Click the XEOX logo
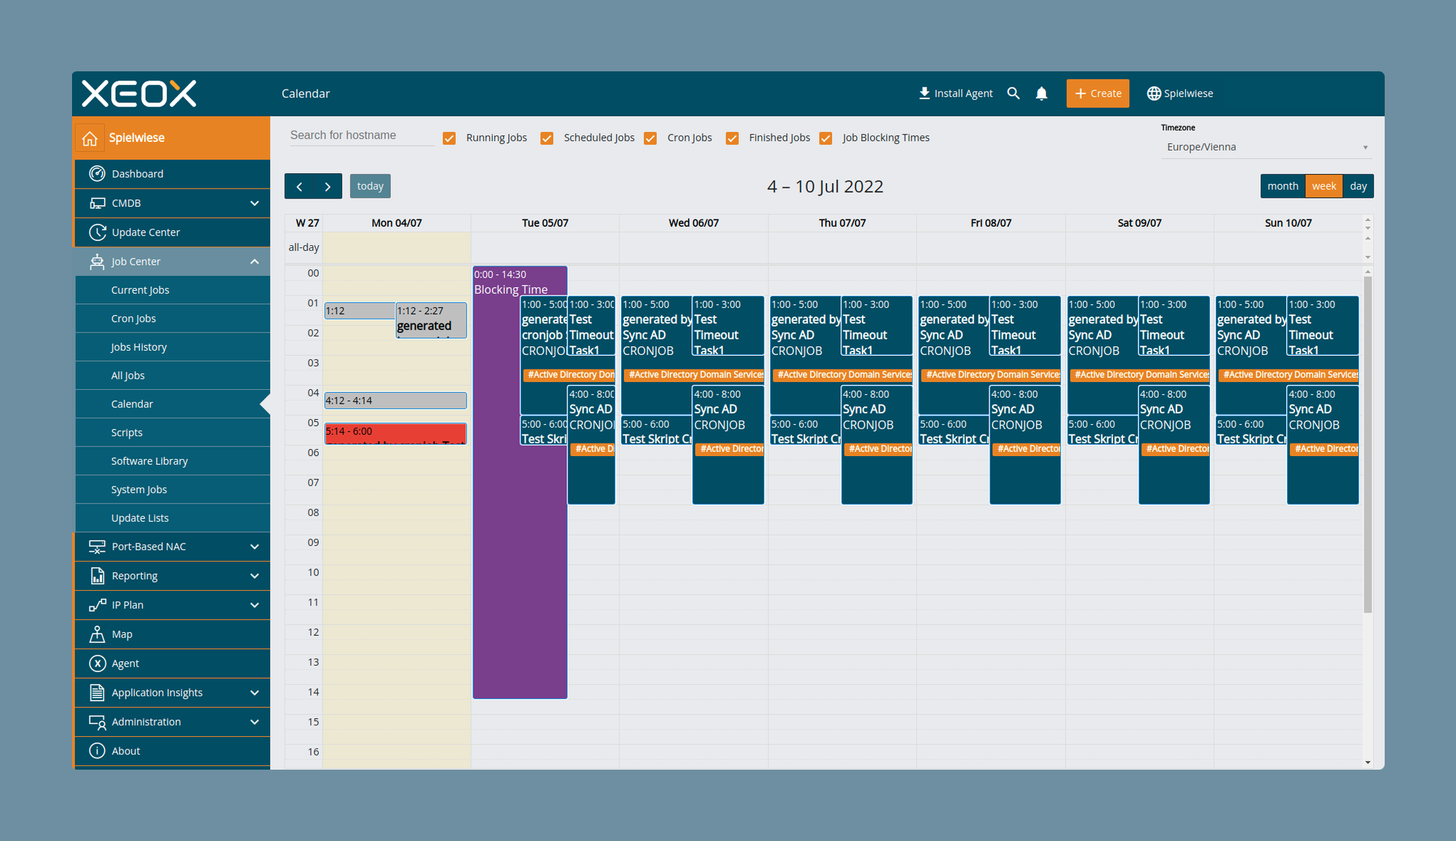The image size is (1456, 841). (x=139, y=93)
